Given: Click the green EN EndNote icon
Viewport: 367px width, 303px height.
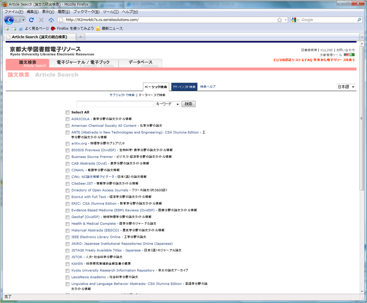Looking at the screenshot, I should tap(352, 55).
